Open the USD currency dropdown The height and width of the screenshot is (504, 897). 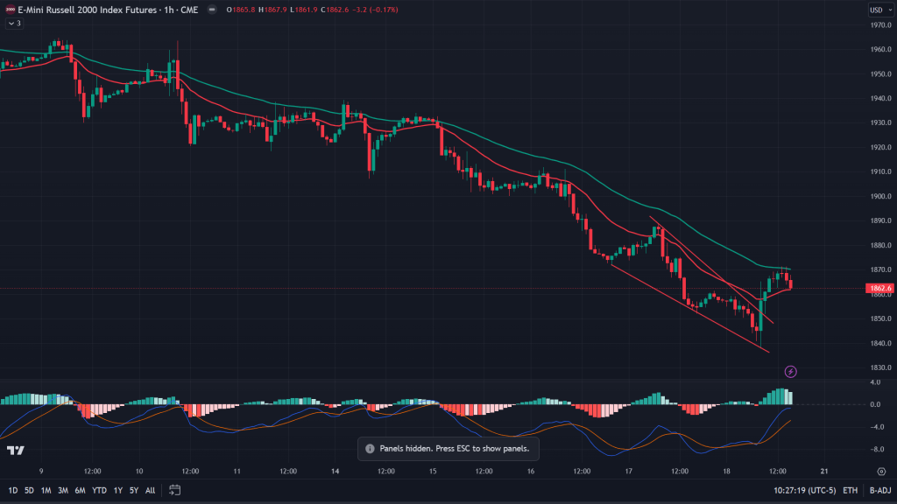point(877,10)
